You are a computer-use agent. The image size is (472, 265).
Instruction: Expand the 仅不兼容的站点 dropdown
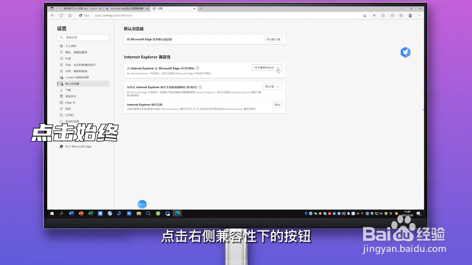pyautogui.click(x=267, y=68)
